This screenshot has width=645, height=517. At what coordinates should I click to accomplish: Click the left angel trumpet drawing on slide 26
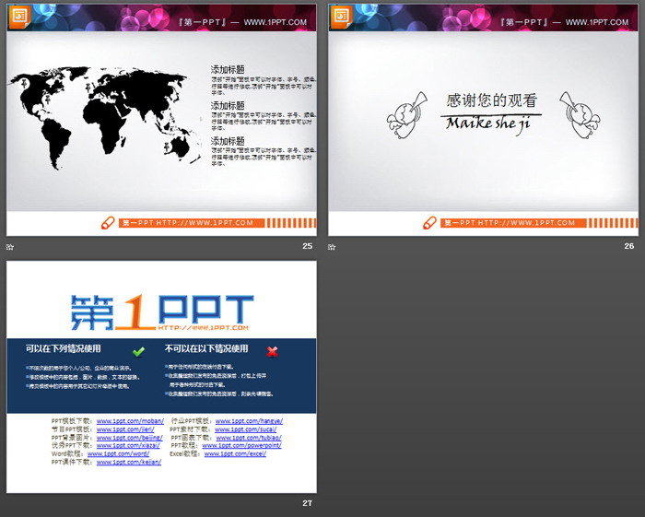point(407,115)
